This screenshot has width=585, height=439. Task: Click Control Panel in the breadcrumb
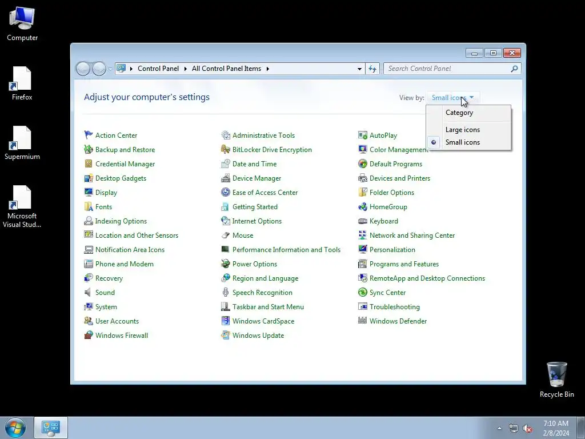click(x=158, y=69)
